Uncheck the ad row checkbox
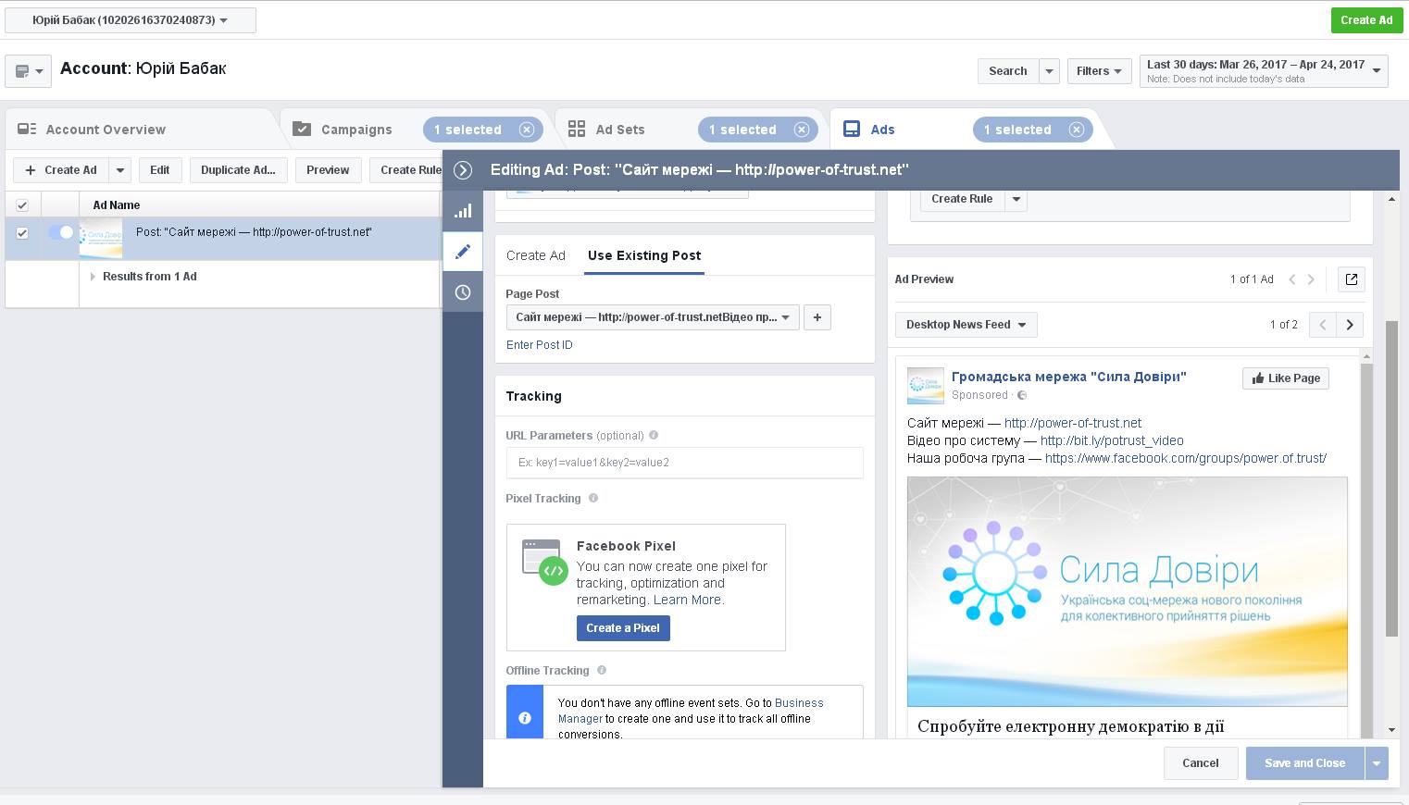Viewport: 1409px width, 805px height. [x=22, y=233]
